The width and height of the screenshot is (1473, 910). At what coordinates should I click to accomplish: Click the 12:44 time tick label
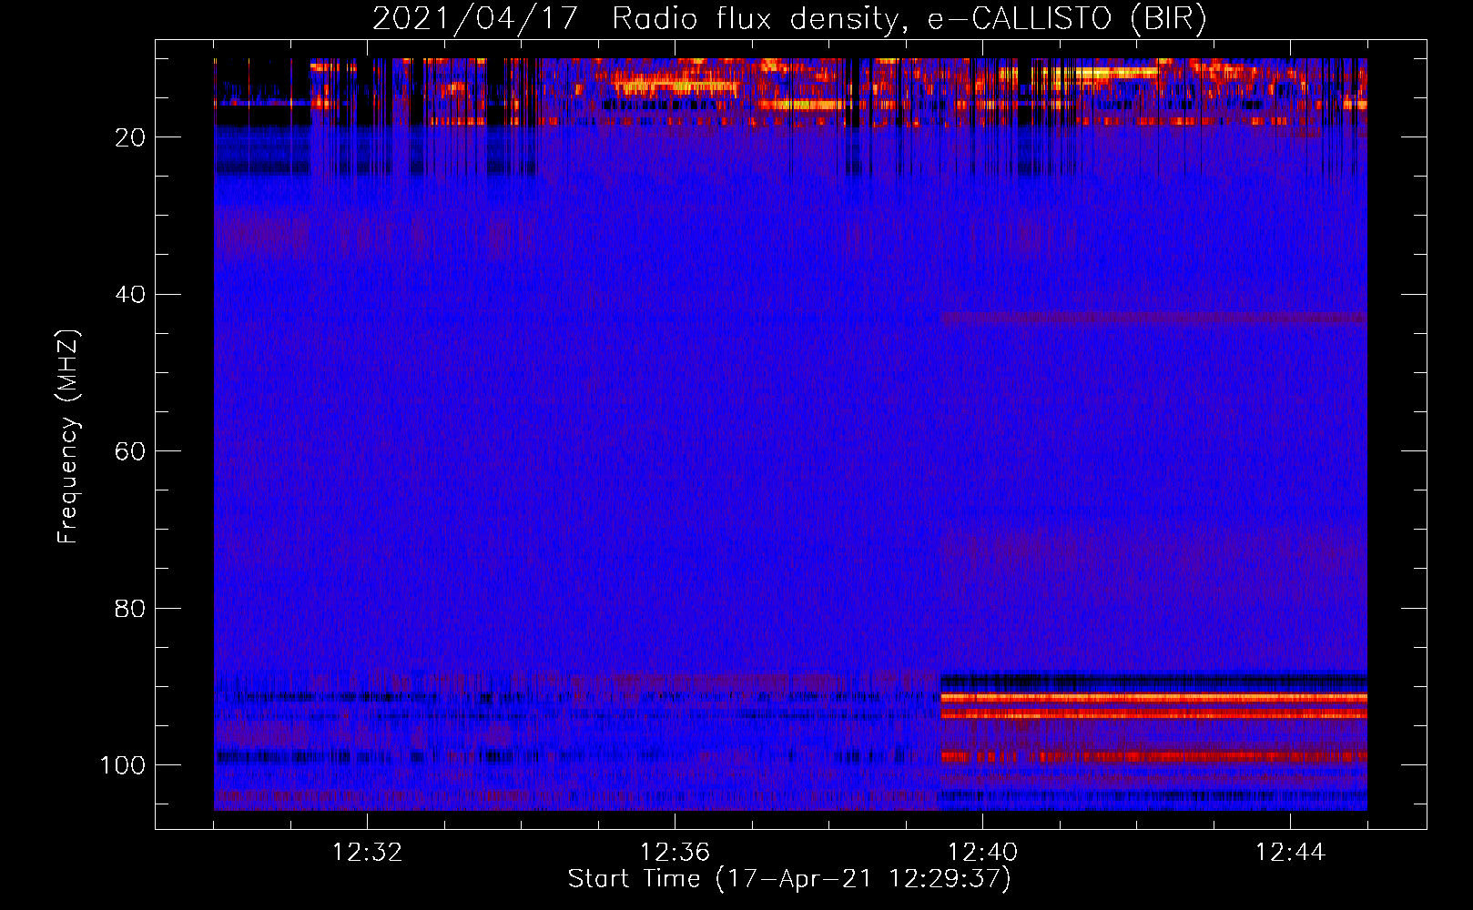click(1290, 853)
